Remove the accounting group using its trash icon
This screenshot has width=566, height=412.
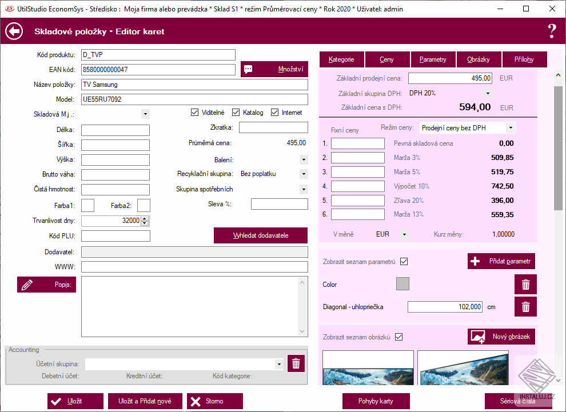pos(296,363)
